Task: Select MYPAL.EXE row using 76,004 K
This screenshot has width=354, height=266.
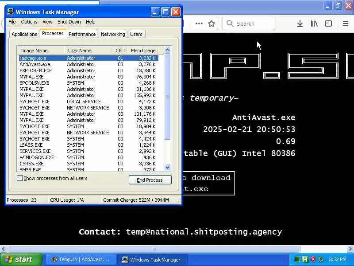Action: 88,77
